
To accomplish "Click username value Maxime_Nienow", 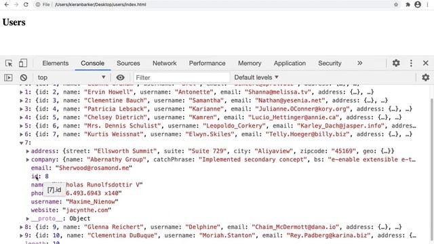I will pyautogui.click(x=92, y=202).
